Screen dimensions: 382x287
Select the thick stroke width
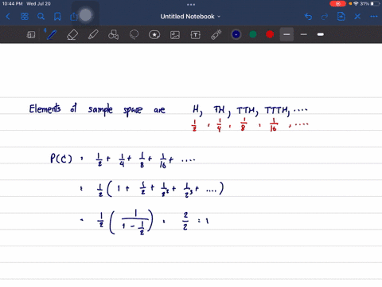point(321,34)
